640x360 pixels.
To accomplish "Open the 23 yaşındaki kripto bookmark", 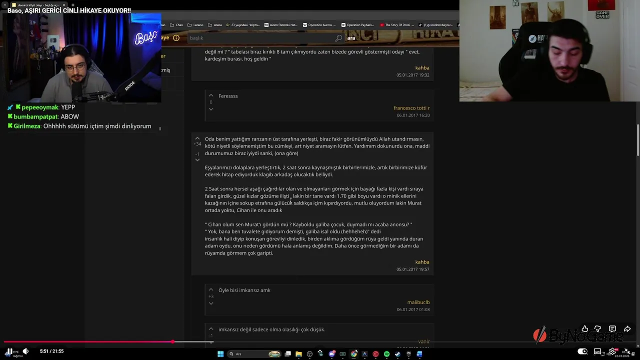I will point(243,25).
